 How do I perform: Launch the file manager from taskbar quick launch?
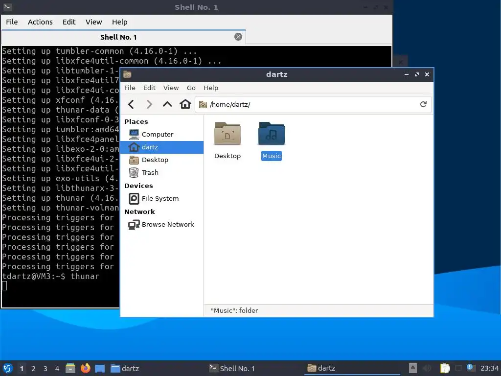tap(70, 368)
